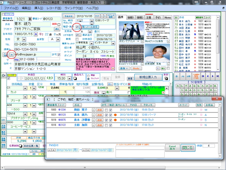226x170 pixels.
Task: Jump to first record icon
Action: [x=203, y=76]
